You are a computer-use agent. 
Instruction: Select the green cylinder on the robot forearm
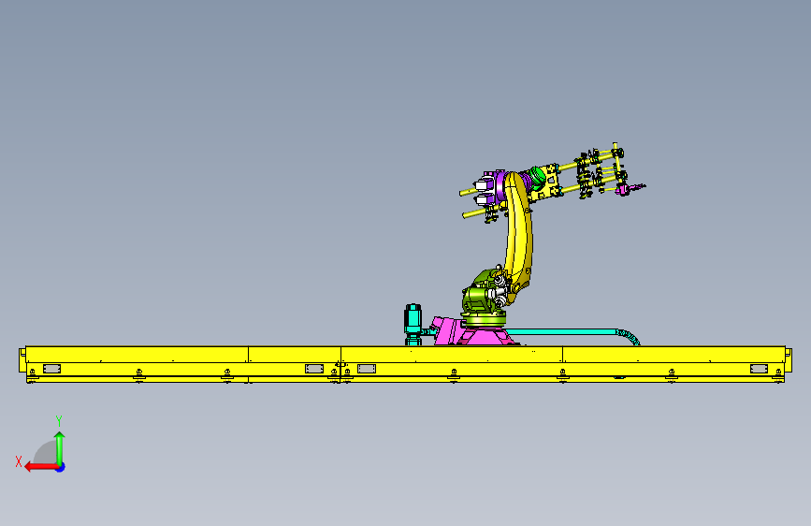(536, 178)
